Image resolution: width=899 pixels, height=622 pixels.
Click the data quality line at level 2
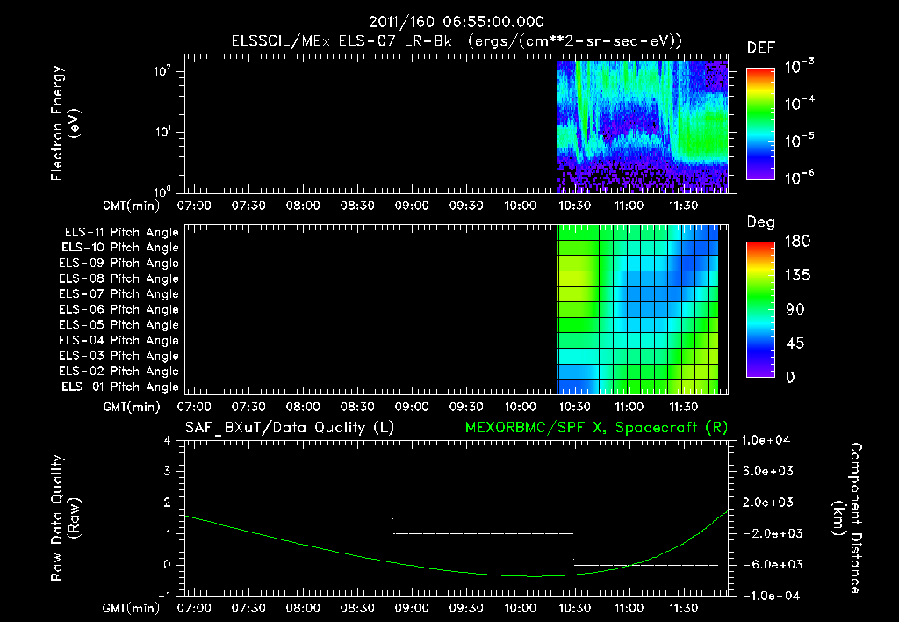click(294, 503)
